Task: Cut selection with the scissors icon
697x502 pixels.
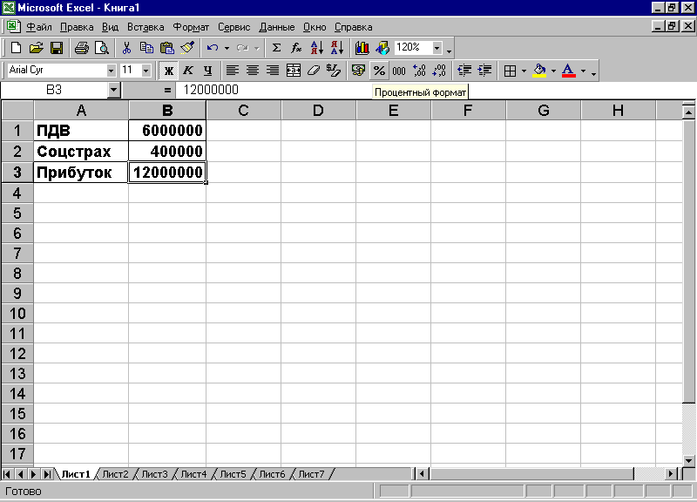Action: tap(126, 48)
